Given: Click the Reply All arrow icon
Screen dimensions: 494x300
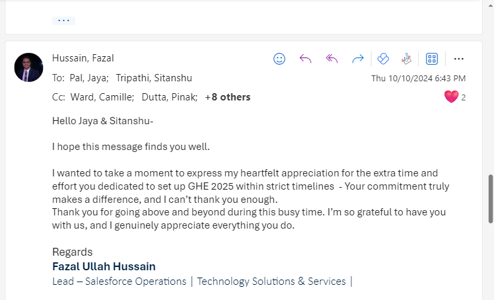Looking at the screenshot, I should point(332,59).
